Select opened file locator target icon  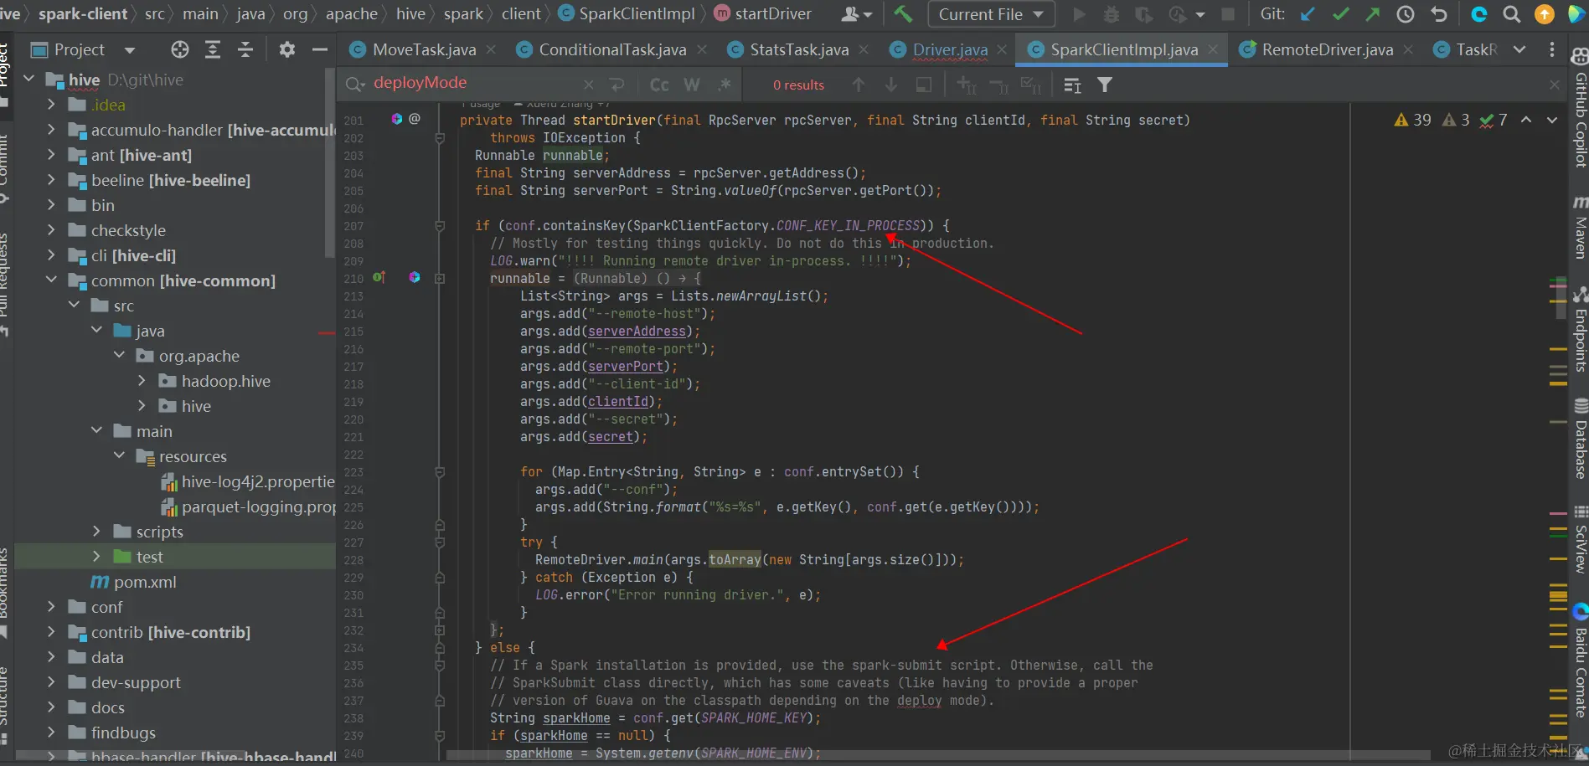point(180,49)
